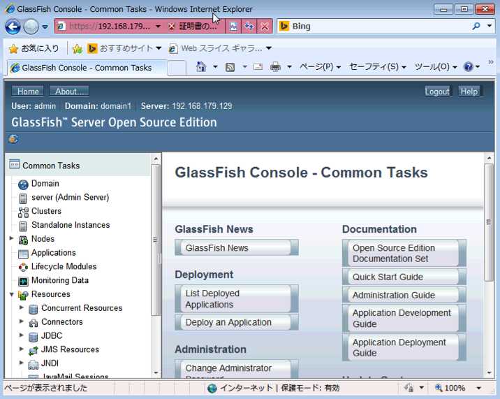Click the browser Forward arrow button

(31, 27)
